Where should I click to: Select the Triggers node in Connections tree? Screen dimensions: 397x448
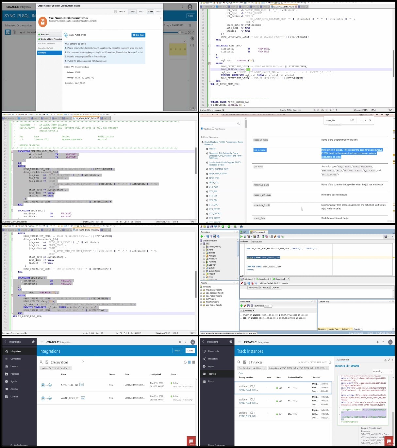click(x=212, y=274)
